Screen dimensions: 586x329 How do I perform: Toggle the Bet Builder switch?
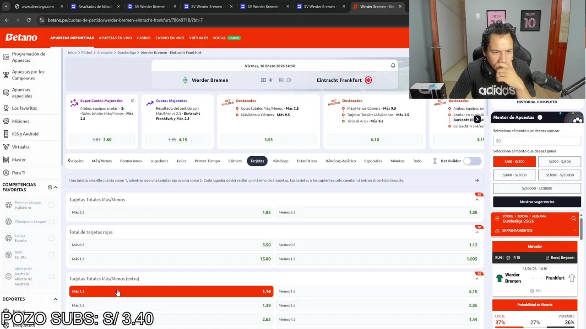pos(472,161)
